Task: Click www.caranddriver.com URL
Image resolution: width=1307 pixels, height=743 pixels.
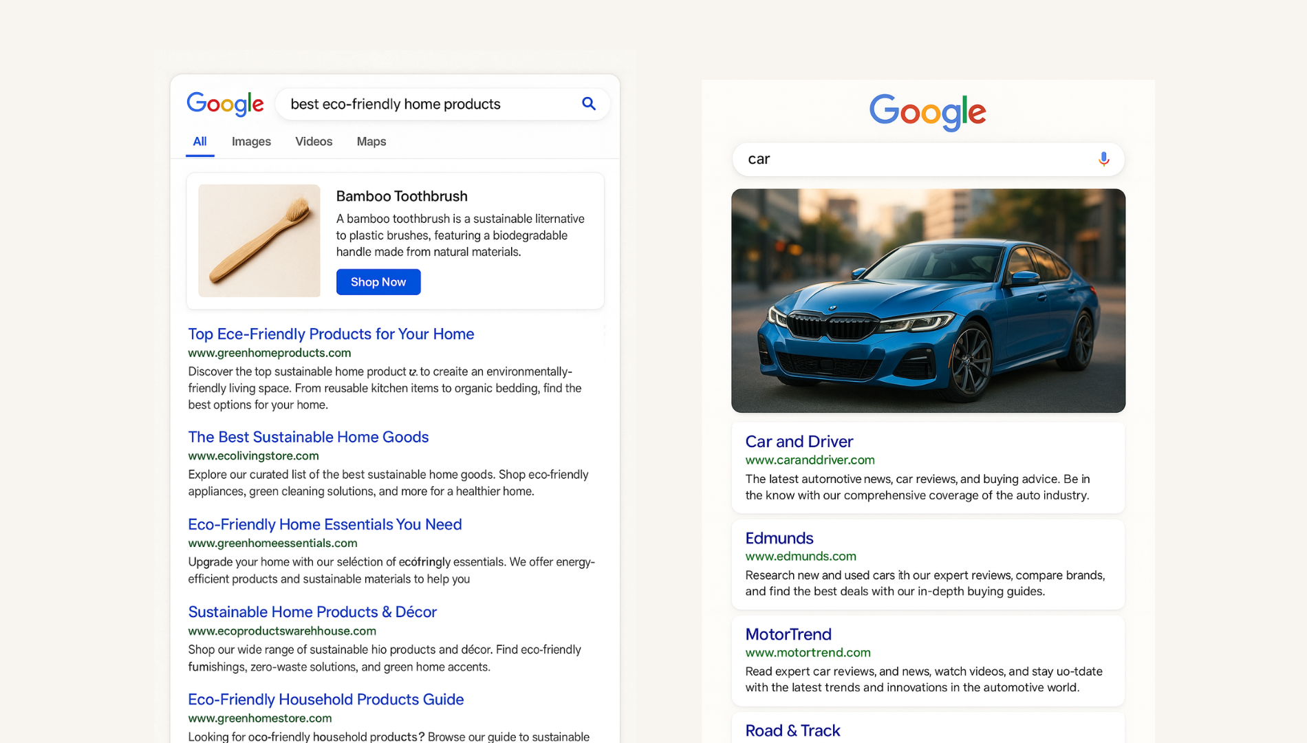Action: click(x=810, y=460)
